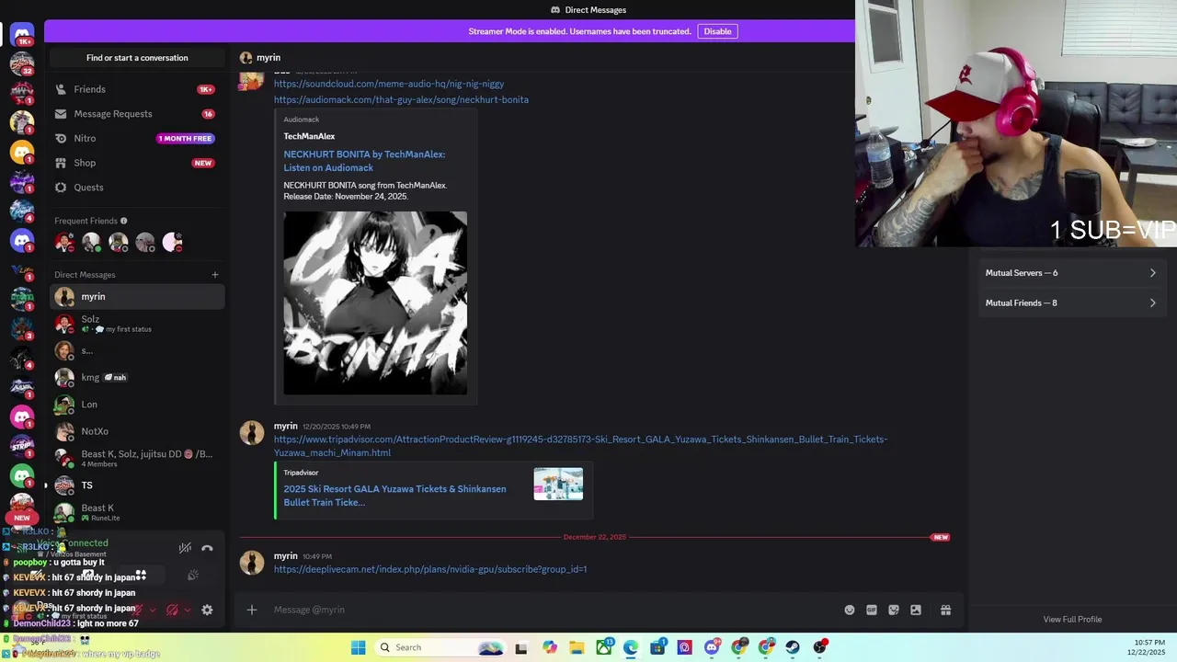Click the Message @myrin input field
This screenshot has width=1177, height=662.
(x=552, y=610)
